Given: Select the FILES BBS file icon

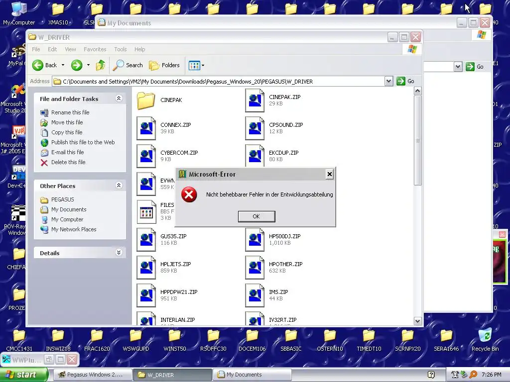Looking at the screenshot, I should pos(146,212).
